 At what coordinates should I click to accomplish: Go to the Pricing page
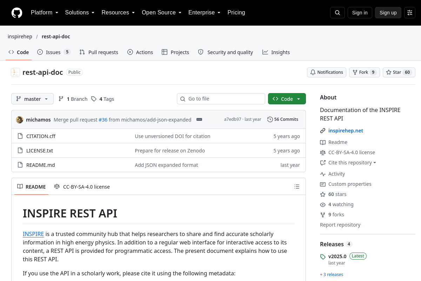click(236, 13)
